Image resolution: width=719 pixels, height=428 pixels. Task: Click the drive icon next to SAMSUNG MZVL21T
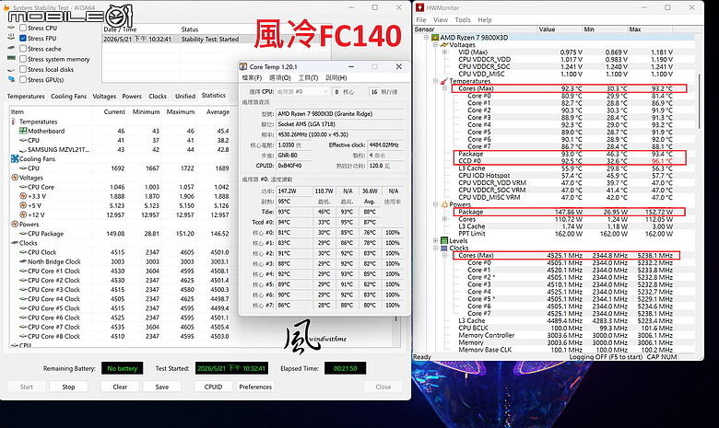(23, 150)
